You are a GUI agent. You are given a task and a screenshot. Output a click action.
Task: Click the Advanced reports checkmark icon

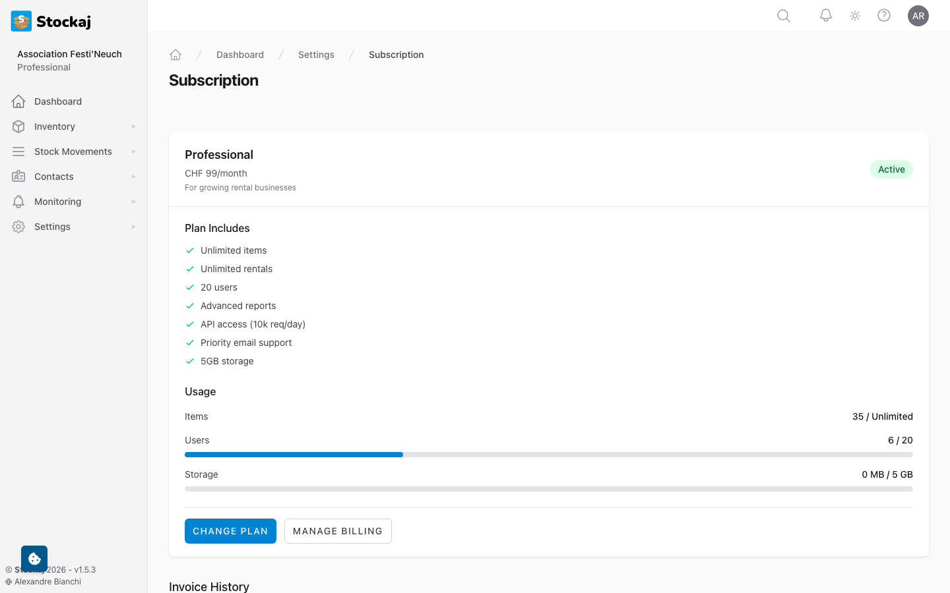pyautogui.click(x=190, y=306)
